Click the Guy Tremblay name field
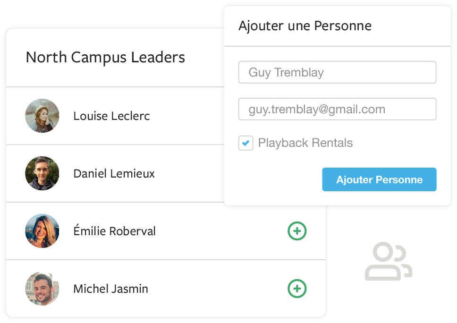Screen dimensions: 457x323 [337, 72]
